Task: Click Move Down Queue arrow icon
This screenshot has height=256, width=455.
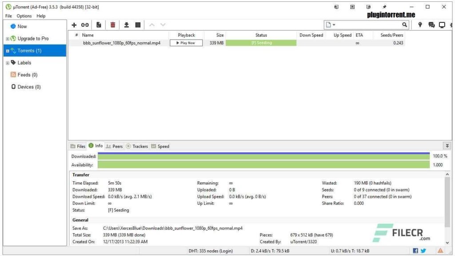Action: coord(163,25)
